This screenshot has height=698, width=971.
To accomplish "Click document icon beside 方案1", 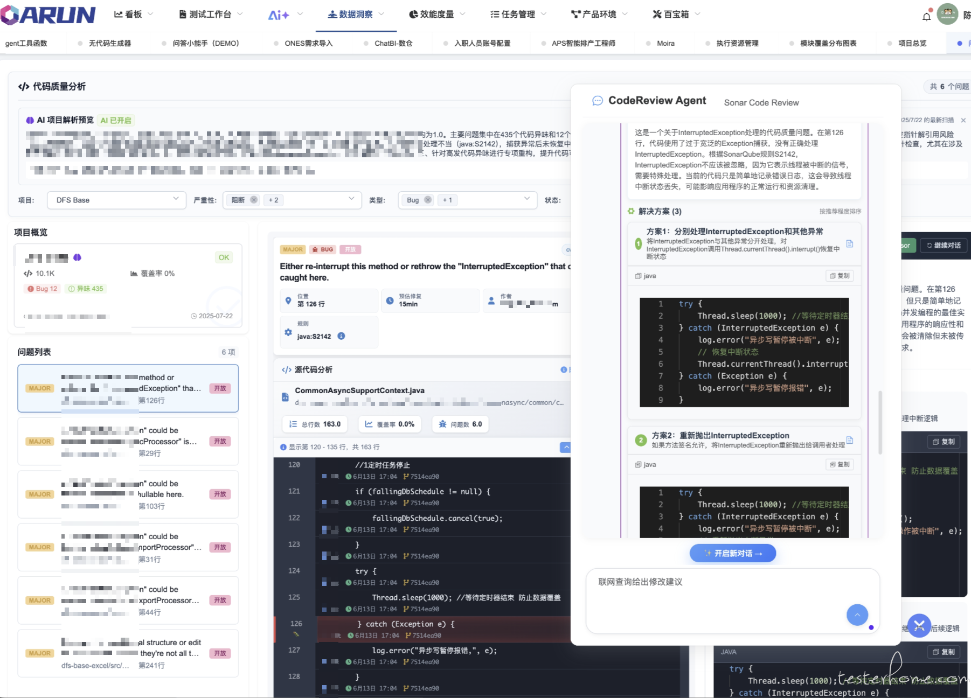I will [x=850, y=244].
